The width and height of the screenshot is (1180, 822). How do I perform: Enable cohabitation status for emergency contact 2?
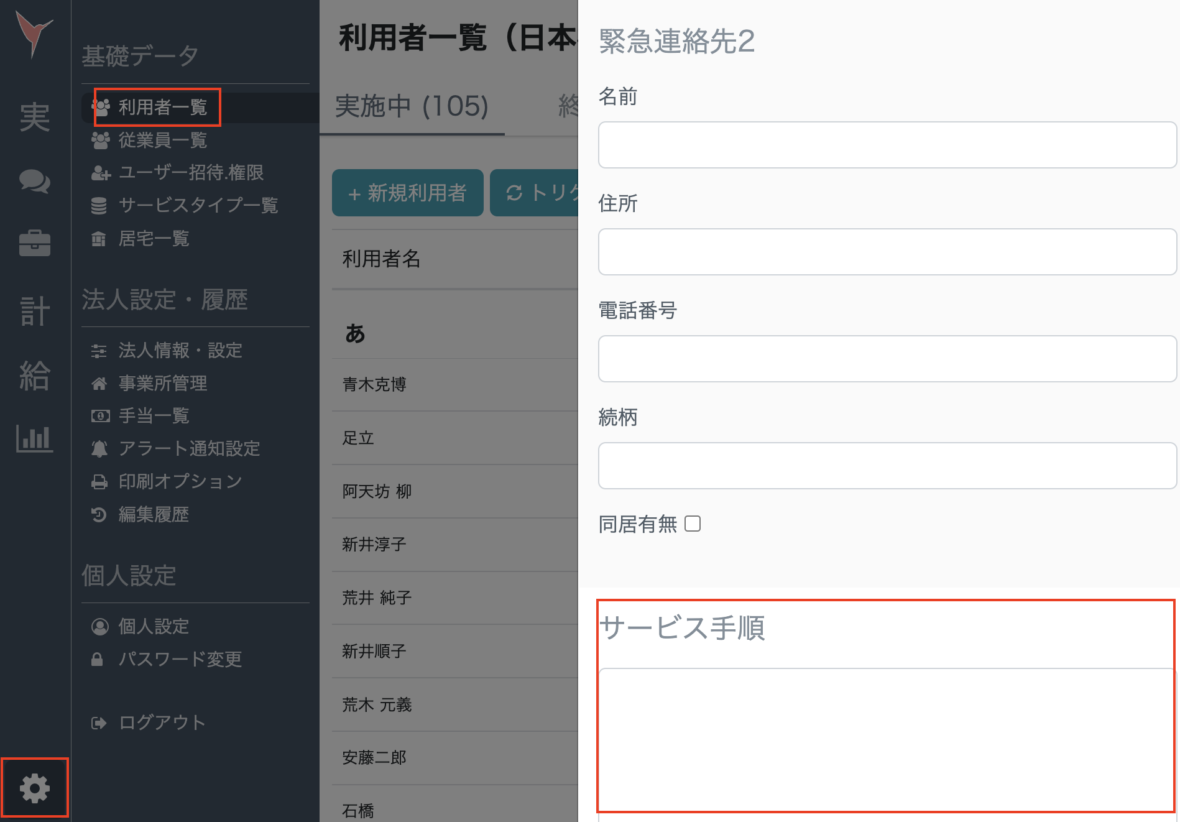(692, 524)
